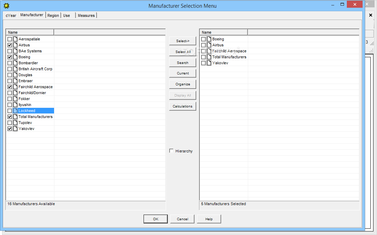Select the Embraer row text
Image resolution: width=377 pixels, height=235 pixels.
[26, 81]
